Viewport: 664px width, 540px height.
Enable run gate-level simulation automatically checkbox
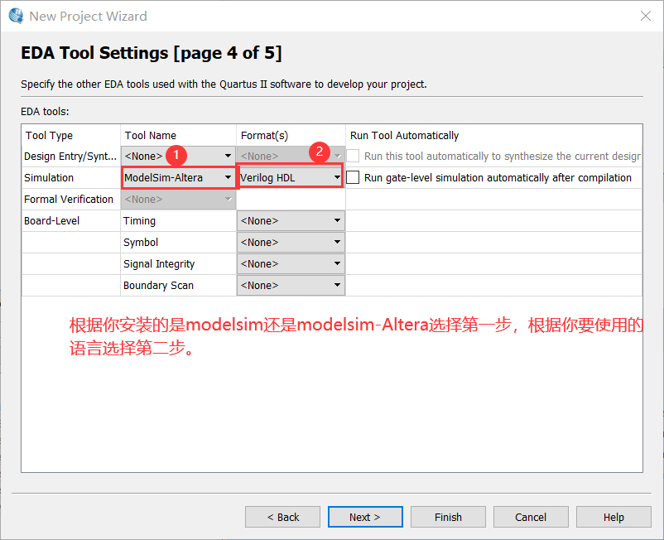click(x=353, y=177)
